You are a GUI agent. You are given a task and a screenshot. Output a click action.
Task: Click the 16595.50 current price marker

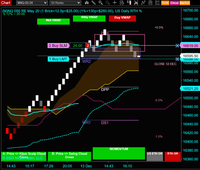(x=190, y=56)
